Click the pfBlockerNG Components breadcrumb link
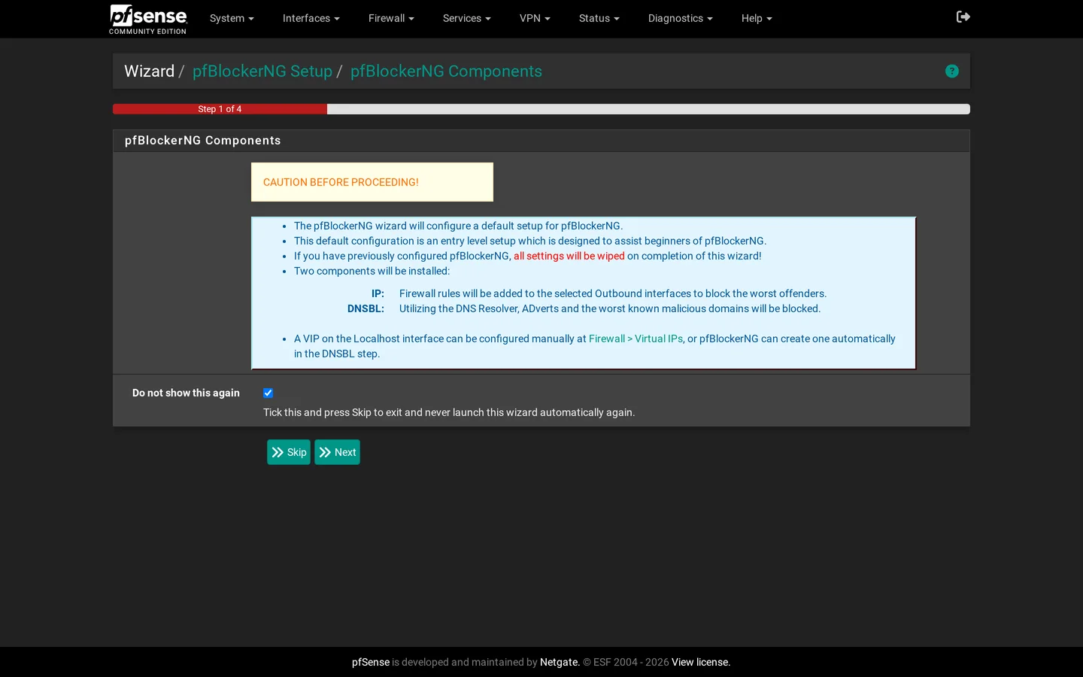Viewport: 1083px width, 677px height. tap(446, 71)
